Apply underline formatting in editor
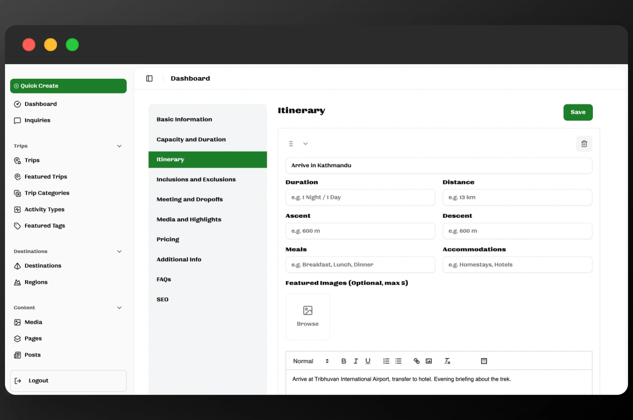633x420 pixels. click(368, 361)
